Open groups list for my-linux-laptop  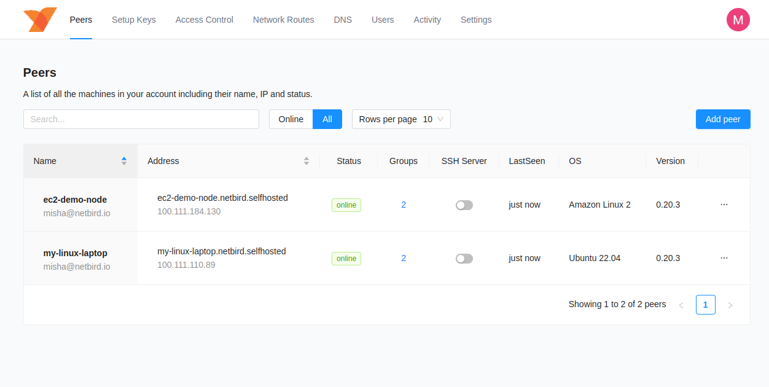[404, 258]
